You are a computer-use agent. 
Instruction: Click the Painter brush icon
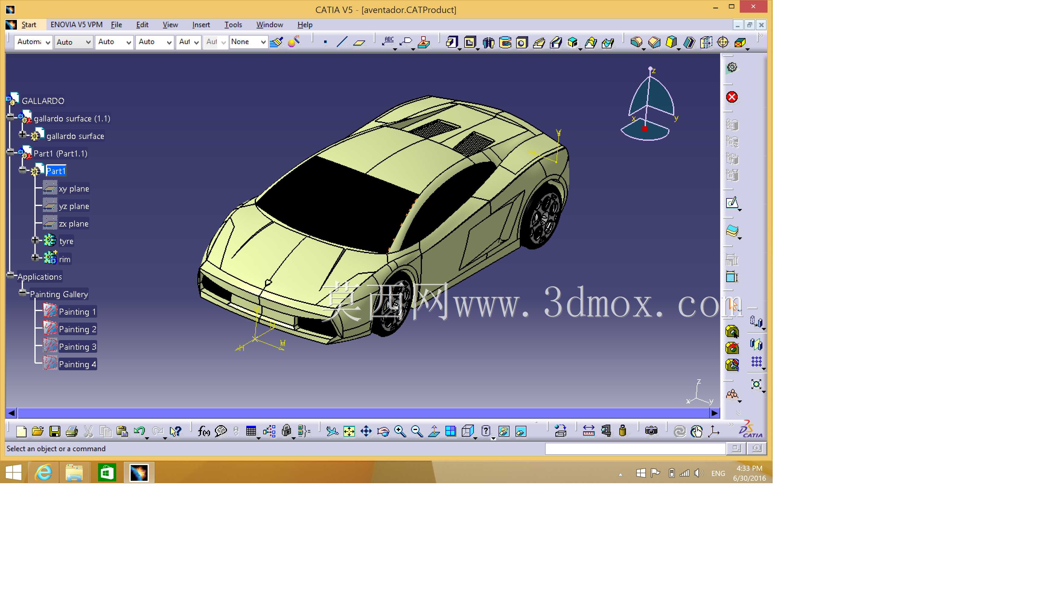[276, 42]
